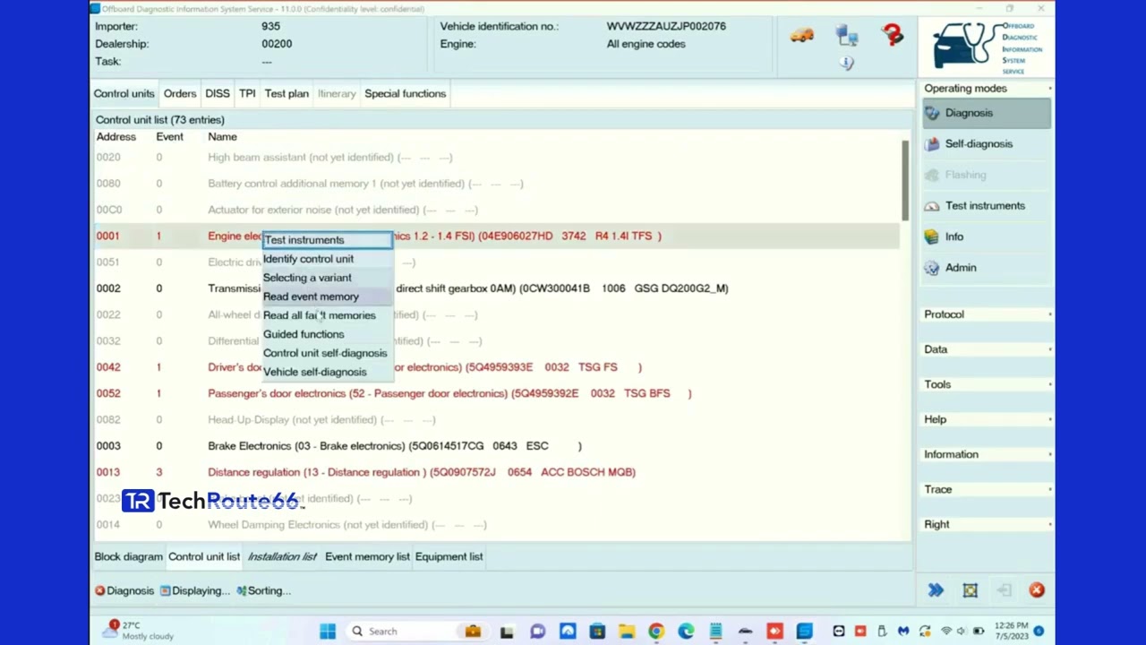Switch to the Test plan tab
1146x645 pixels.
pos(286,93)
